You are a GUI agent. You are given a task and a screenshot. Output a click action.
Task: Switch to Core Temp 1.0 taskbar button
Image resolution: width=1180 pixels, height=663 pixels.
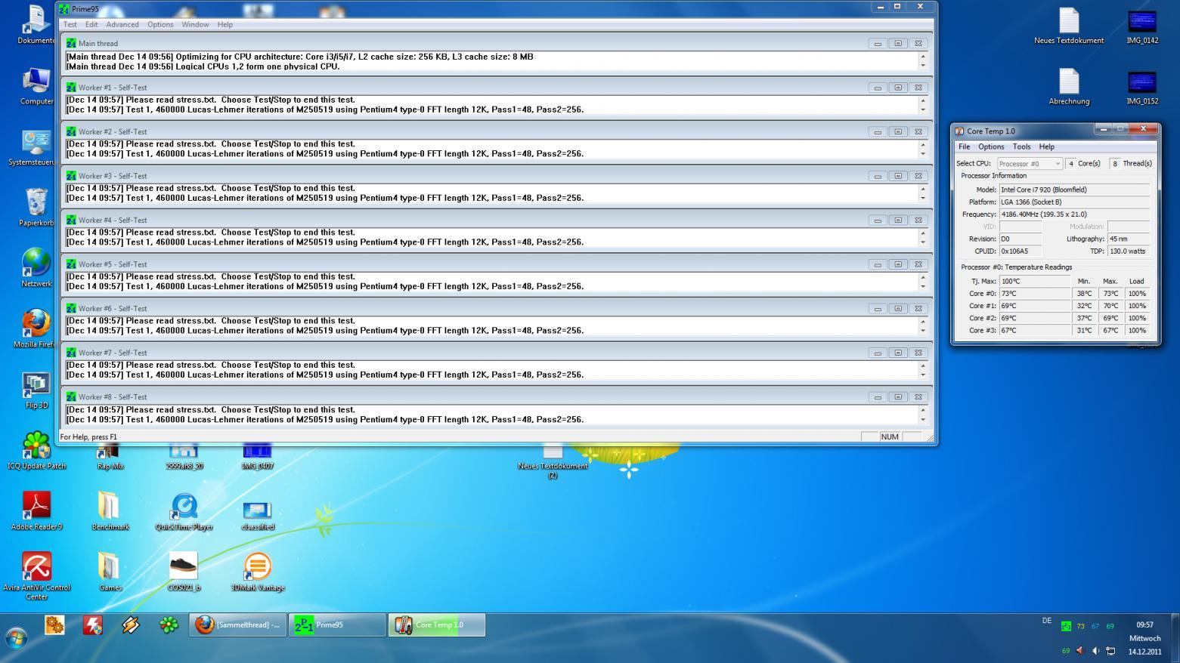click(x=437, y=624)
